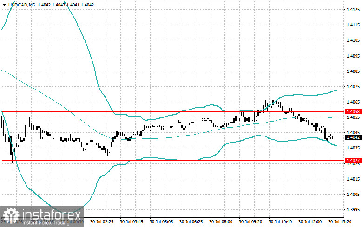Select the 1.4005 price scale value

point(353,194)
